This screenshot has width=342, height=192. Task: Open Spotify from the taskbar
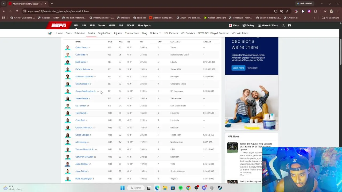[181, 188]
